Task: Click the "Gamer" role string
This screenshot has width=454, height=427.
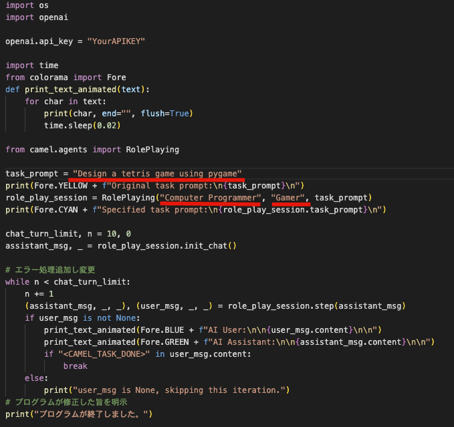Action: point(288,198)
